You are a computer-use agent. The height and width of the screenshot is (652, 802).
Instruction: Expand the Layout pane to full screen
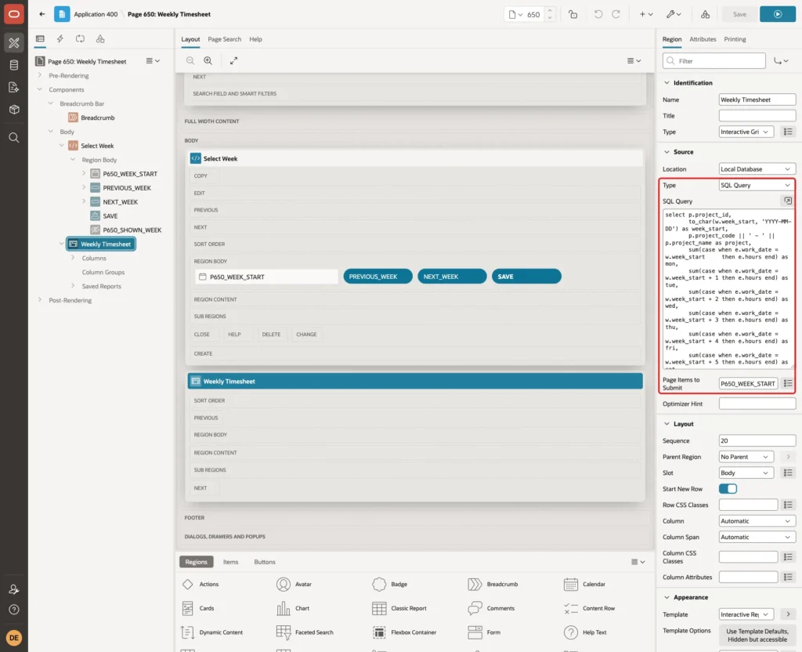click(233, 60)
